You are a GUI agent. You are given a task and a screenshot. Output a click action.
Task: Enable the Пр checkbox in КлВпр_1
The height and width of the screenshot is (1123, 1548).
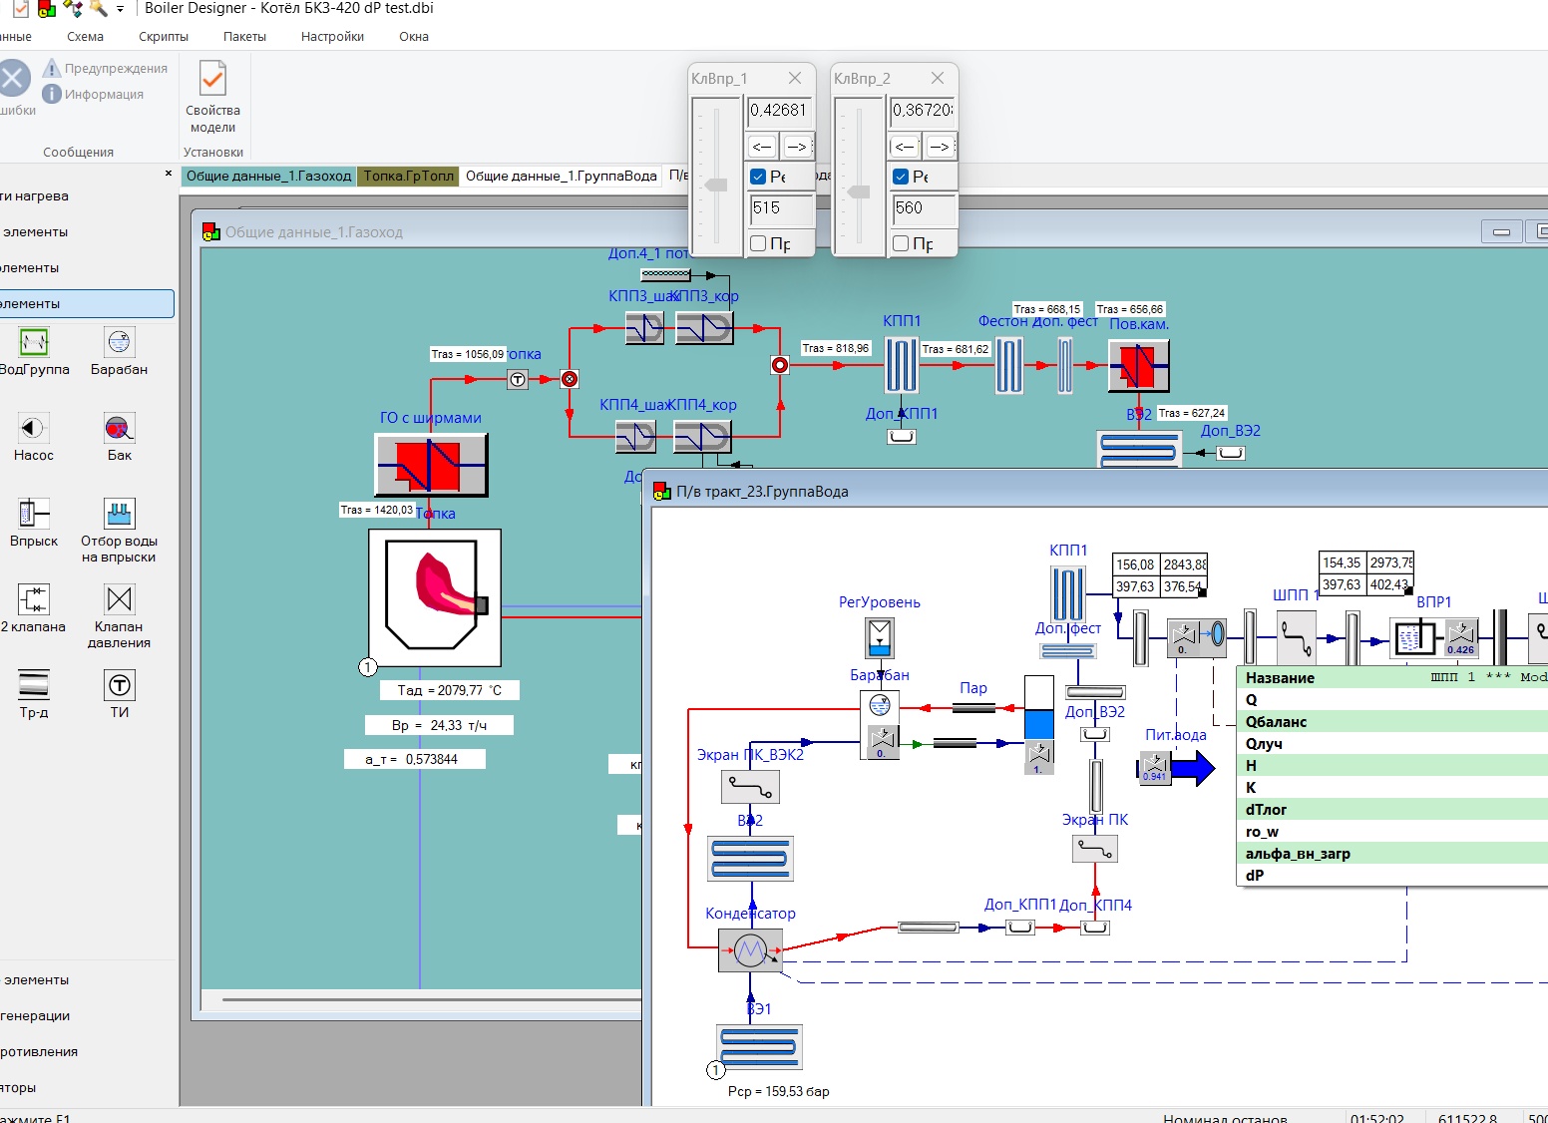pos(758,243)
